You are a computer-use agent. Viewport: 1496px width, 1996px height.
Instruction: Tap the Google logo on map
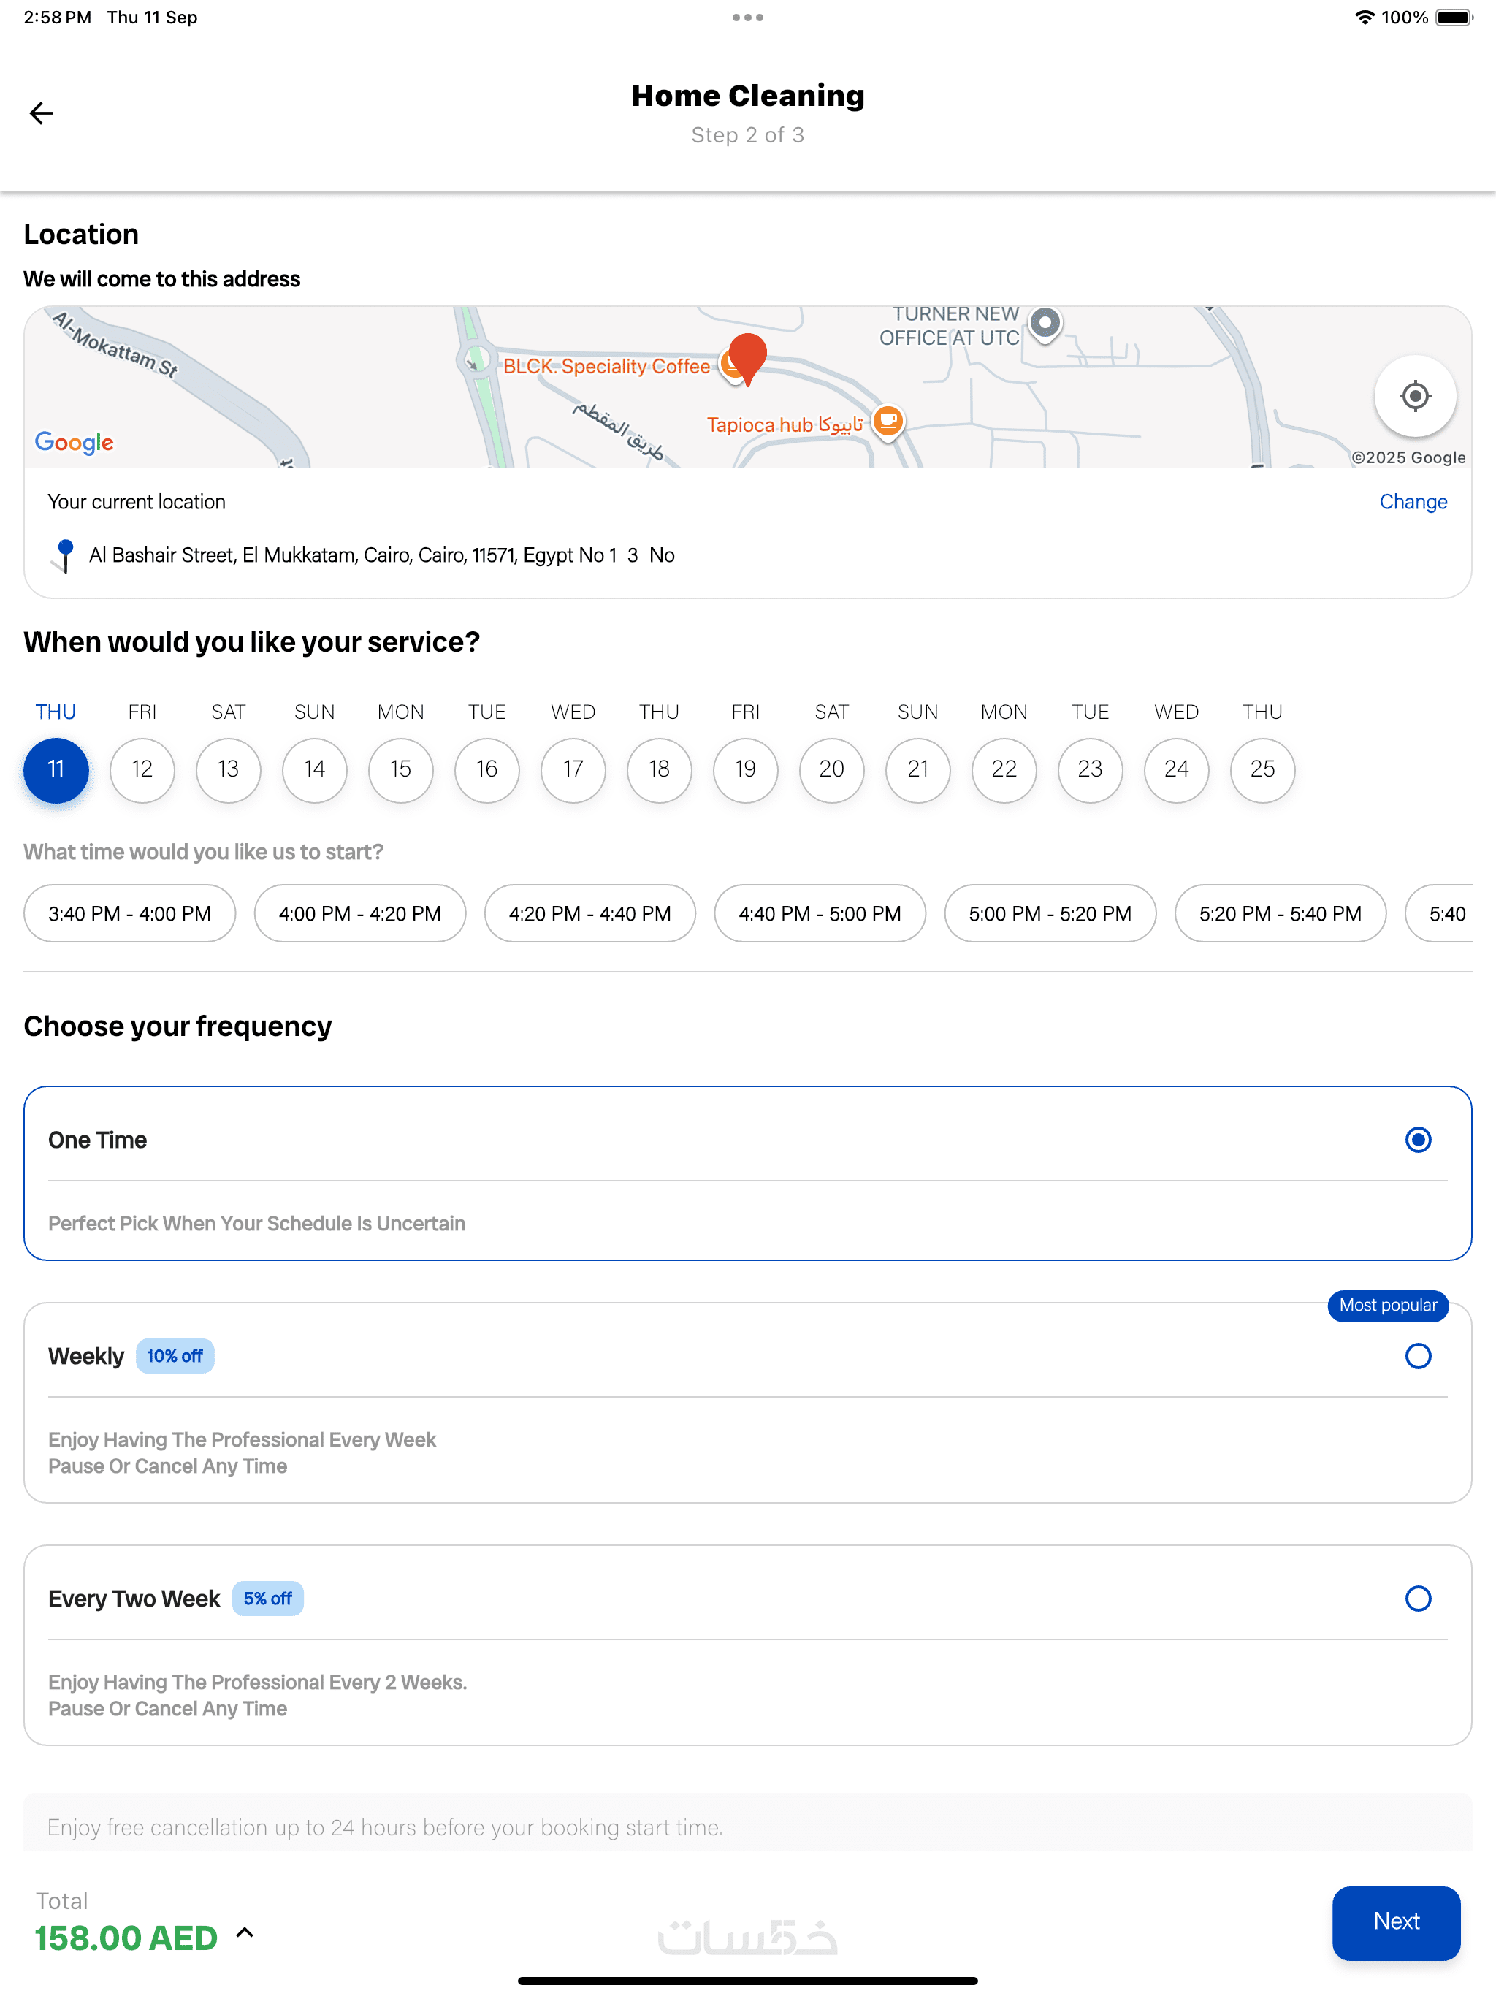click(x=74, y=442)
